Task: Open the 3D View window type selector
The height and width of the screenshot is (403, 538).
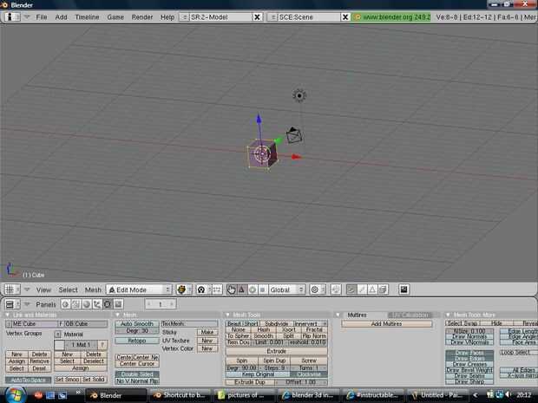Action: tap(12, 289)
